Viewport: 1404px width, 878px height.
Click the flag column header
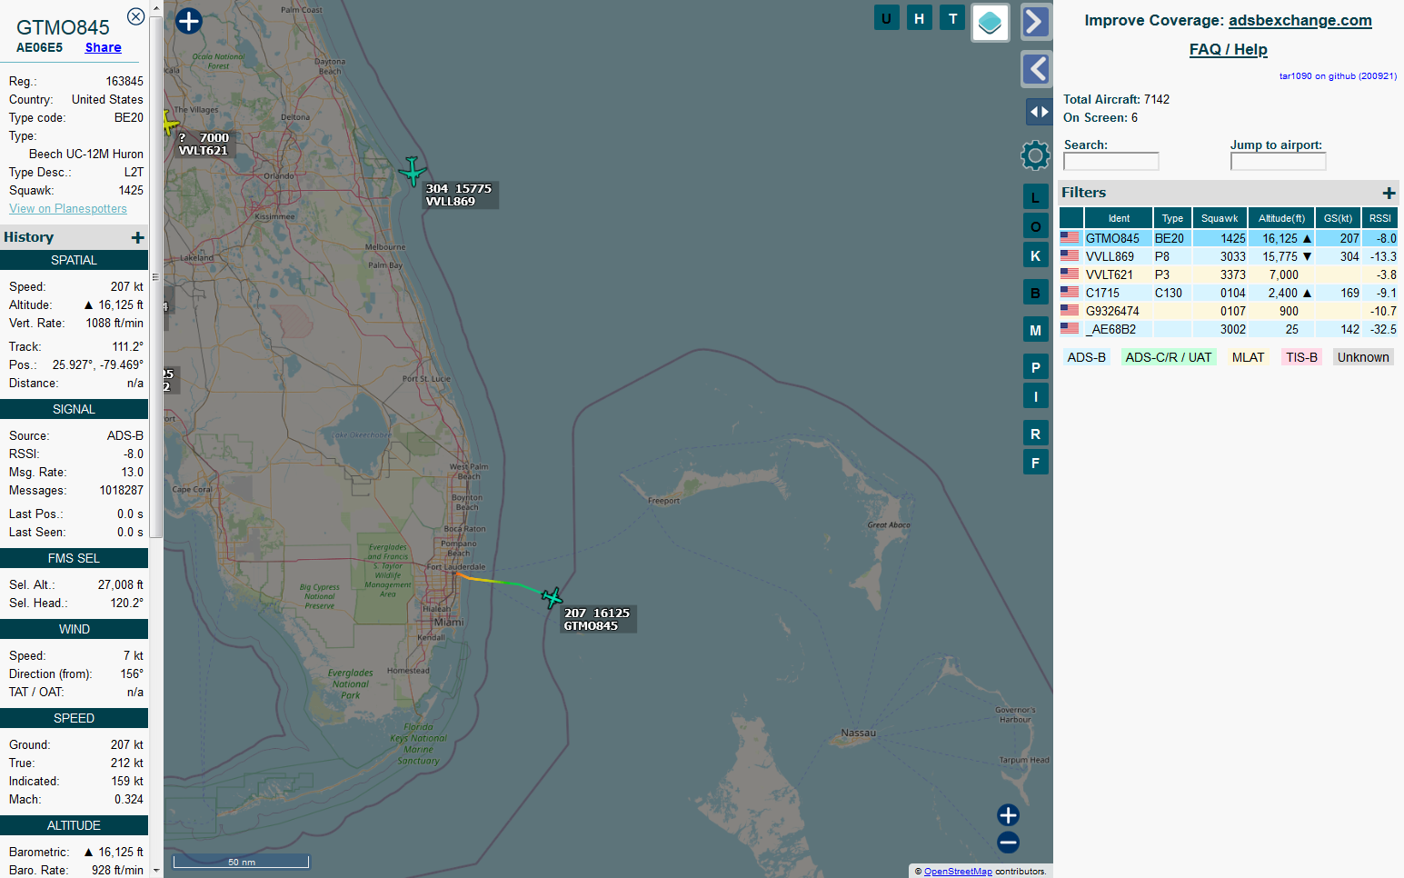click(x=1071, y=218)
